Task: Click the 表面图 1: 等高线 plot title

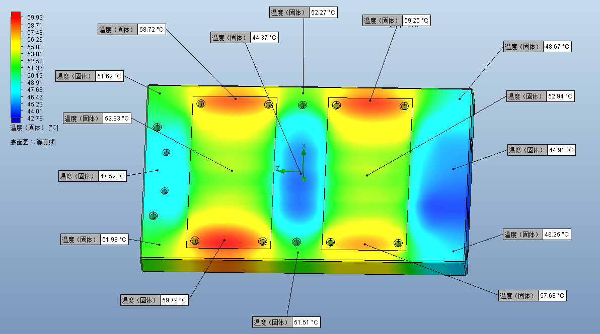Action: 33,143
